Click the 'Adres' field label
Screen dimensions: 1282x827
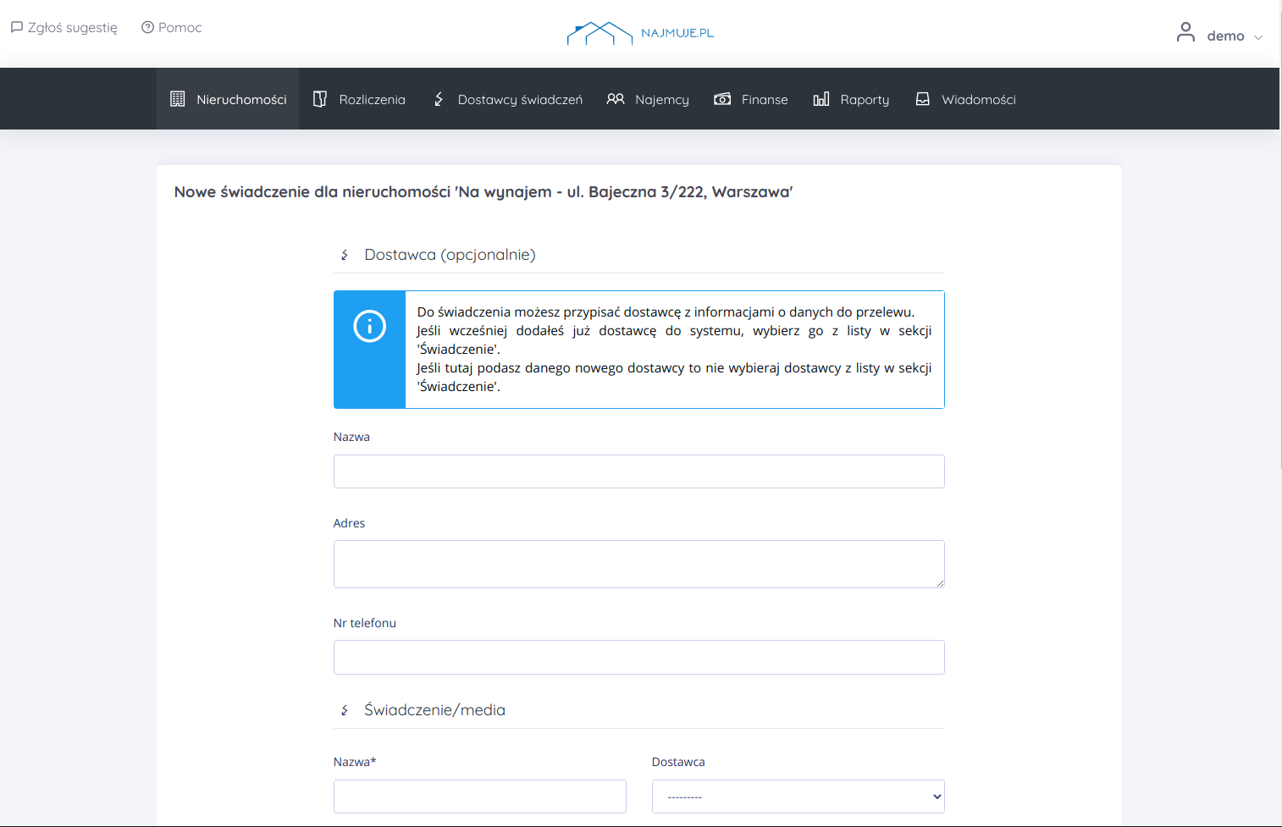point(349,523)
